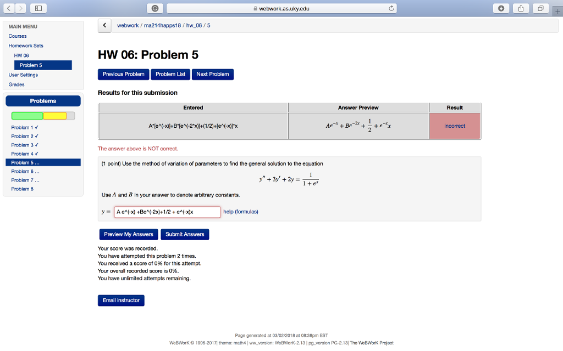
Task: Switch to Problem 6 in the sidebar
Action: (x=26, y=171)
